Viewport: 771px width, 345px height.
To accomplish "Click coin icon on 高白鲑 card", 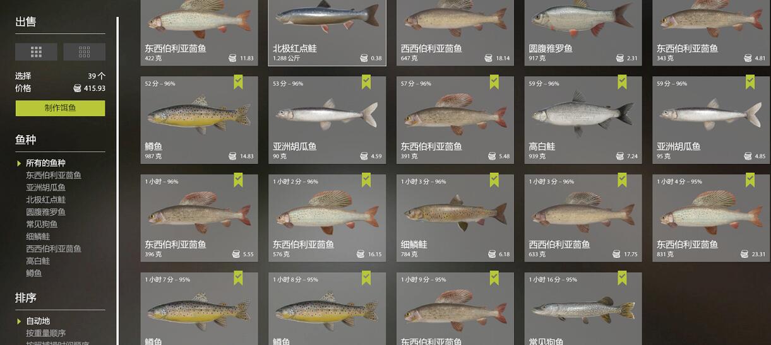I will click(616, 156).
